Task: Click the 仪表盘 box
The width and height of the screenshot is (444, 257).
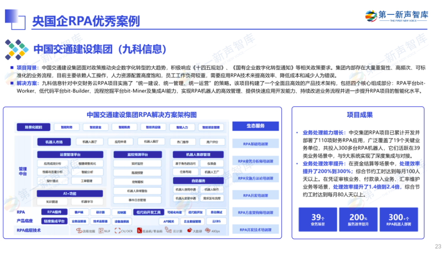Action: 212,164
